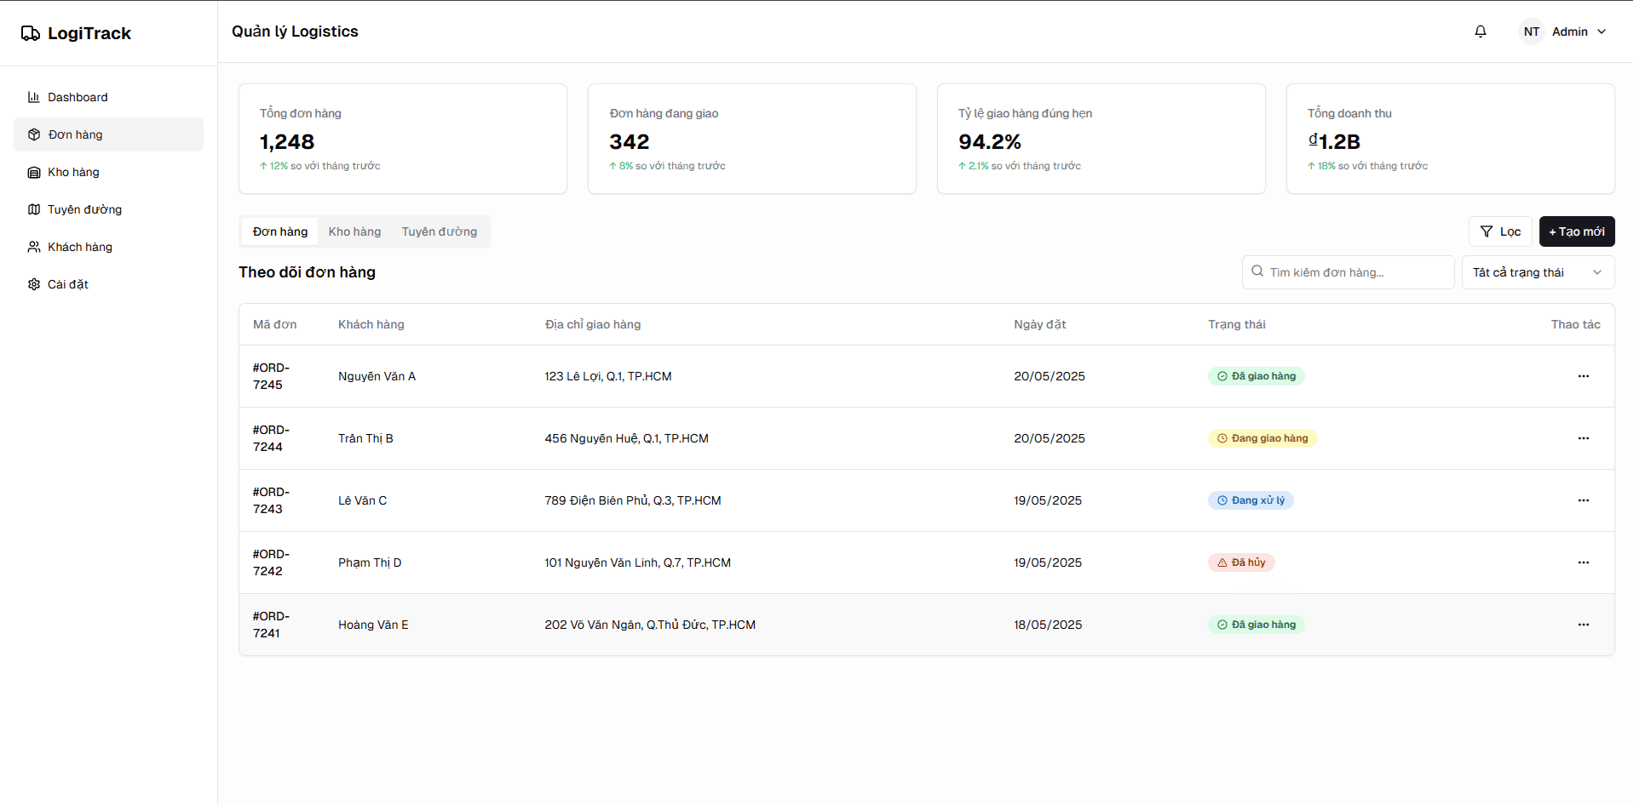Open Khách hàng in the sidebar
Viewport: 1633px width, 805px height.
tap(108, 247)
